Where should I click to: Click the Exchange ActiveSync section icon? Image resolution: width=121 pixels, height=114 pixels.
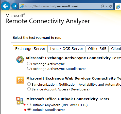coord(20,60)
